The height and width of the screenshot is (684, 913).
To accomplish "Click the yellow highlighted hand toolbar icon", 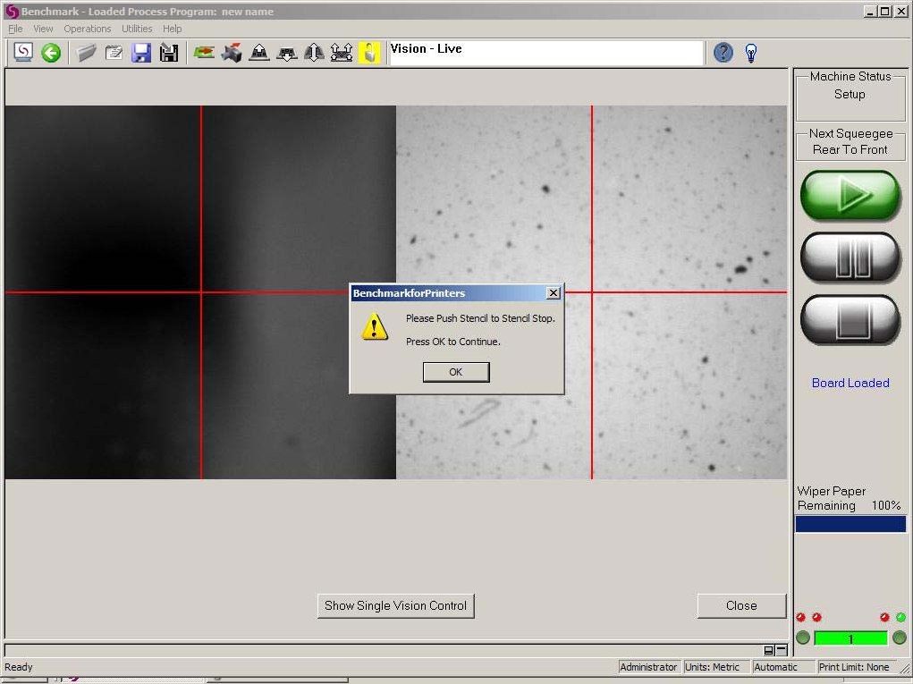I will 369,53.
